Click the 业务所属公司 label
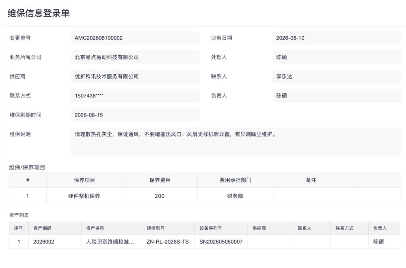 (25, 57)
